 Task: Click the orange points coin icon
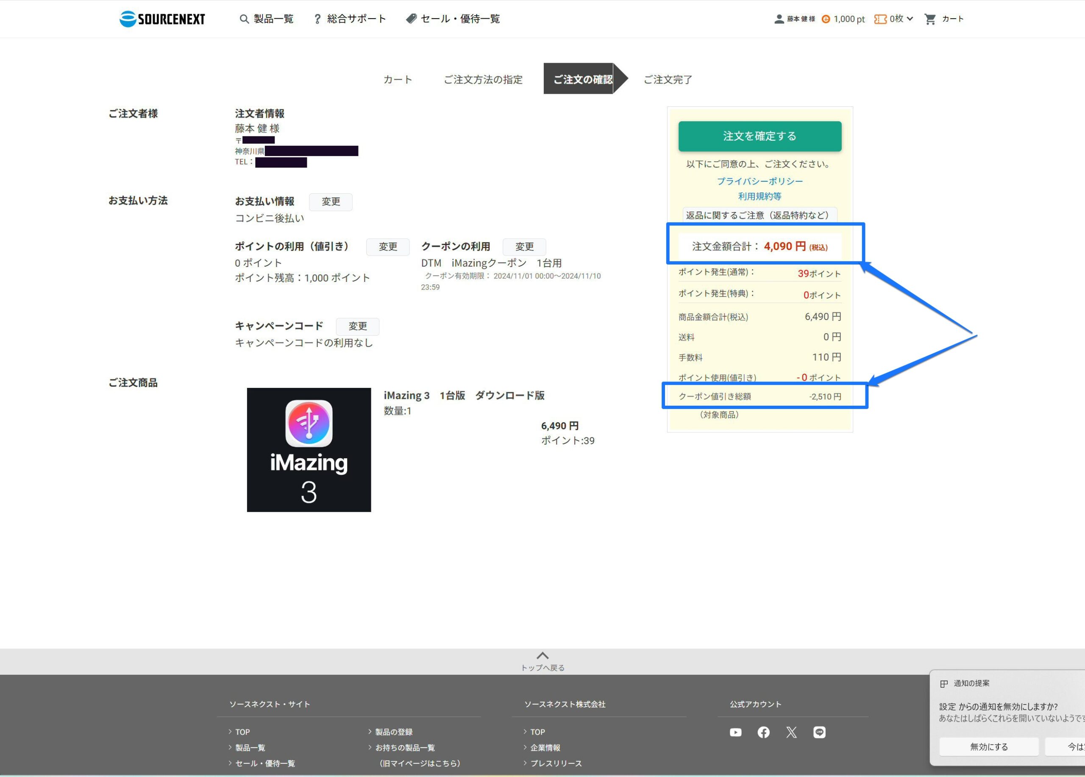[x=826, y=19]
